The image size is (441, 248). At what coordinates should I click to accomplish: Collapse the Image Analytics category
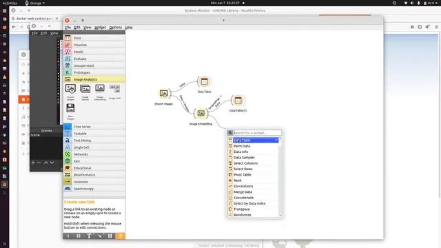pos(94,79)
